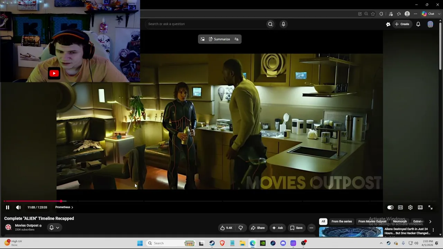Like the video with 9.4K likes
The height and width of the screenshot is (249, 443).
pos(226,228)
